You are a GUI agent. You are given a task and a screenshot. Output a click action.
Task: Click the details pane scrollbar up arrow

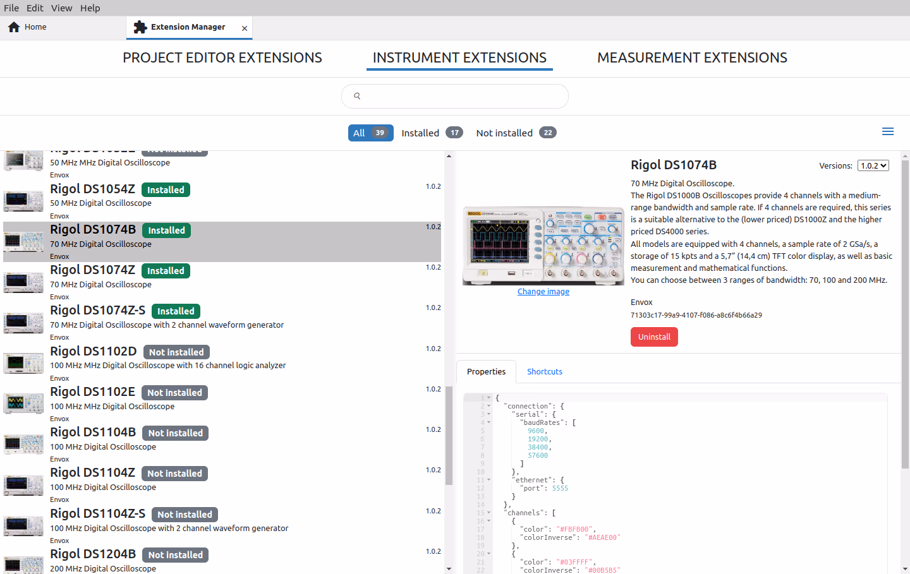pyautogui.click(x=905, y=156)
